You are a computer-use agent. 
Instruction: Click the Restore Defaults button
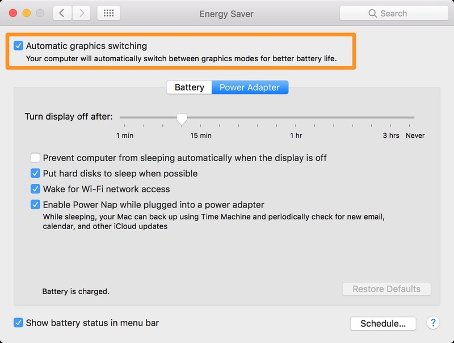(386, 289)
